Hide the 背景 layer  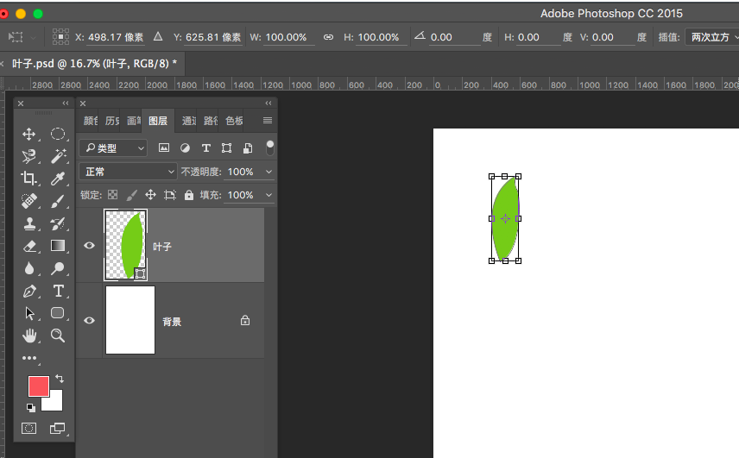89,321
